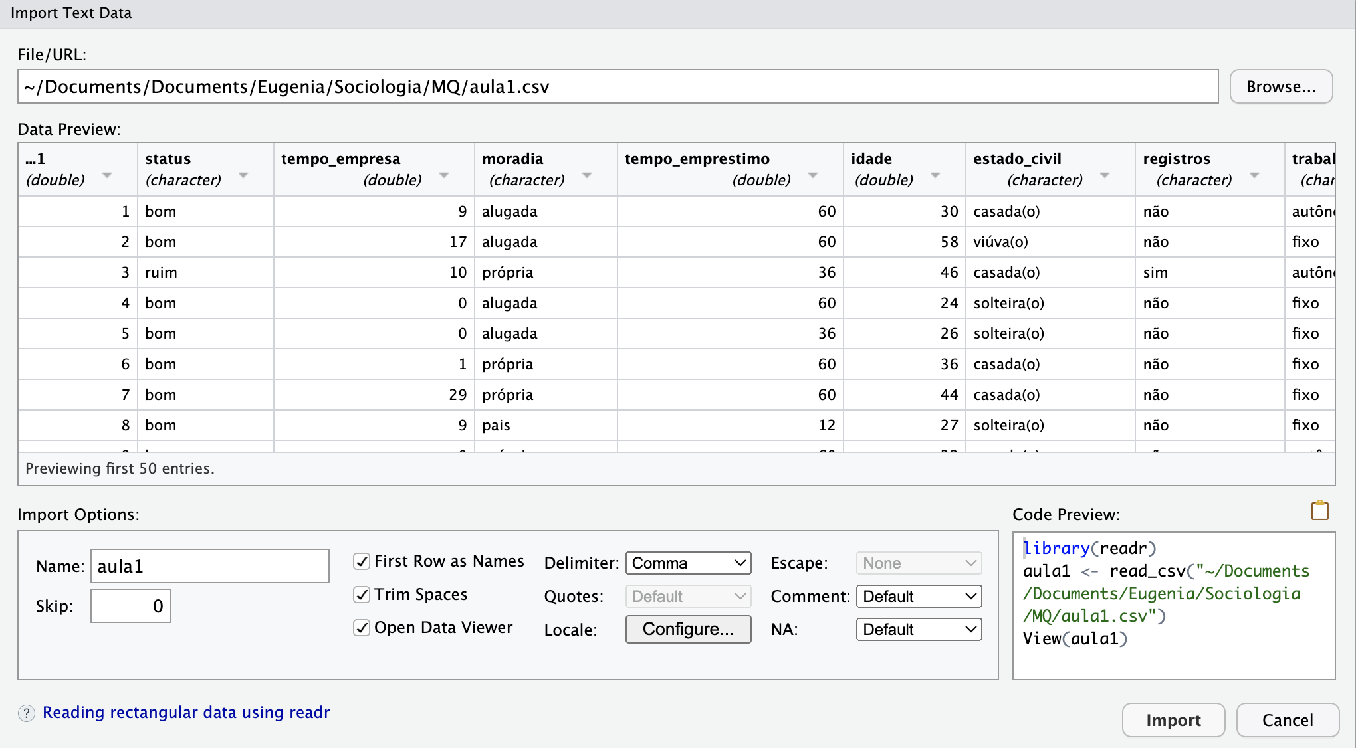Screen dimensions: 1356x748
Task: Toggle Trim Spaces checkbox
Action: pos(362,595)
